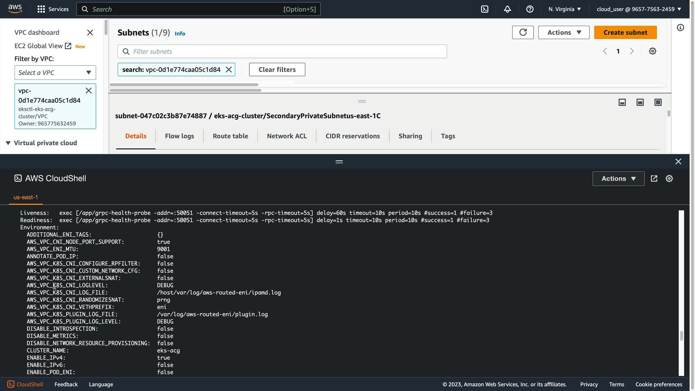This screenshot has width=695, height=391.
Task: Click the Create subnet button
Action: pos(625,33)
